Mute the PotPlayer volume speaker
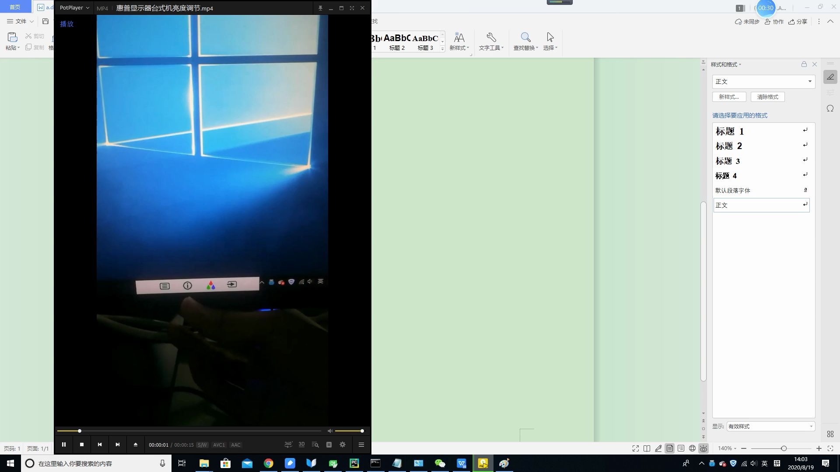 point(330,431)
